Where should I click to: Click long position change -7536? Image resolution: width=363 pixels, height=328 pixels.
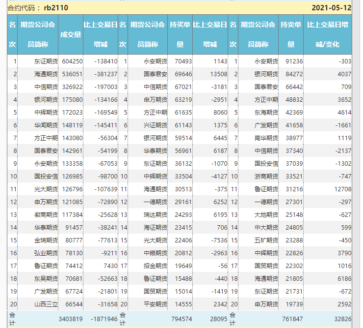tap(219, 240)
